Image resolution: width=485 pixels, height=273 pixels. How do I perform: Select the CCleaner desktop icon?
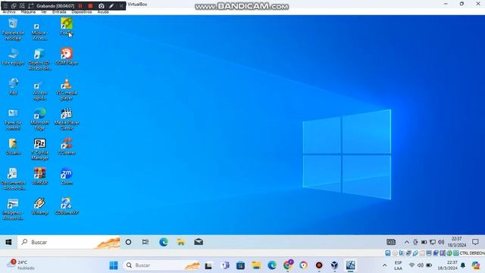tap(67, 146)
